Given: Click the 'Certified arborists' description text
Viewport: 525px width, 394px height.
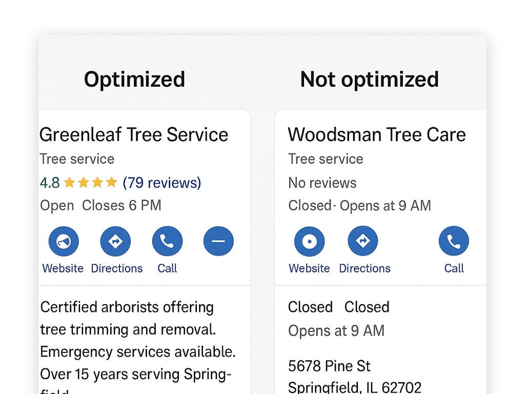Looking at the screenshot, I should (127, 307).
